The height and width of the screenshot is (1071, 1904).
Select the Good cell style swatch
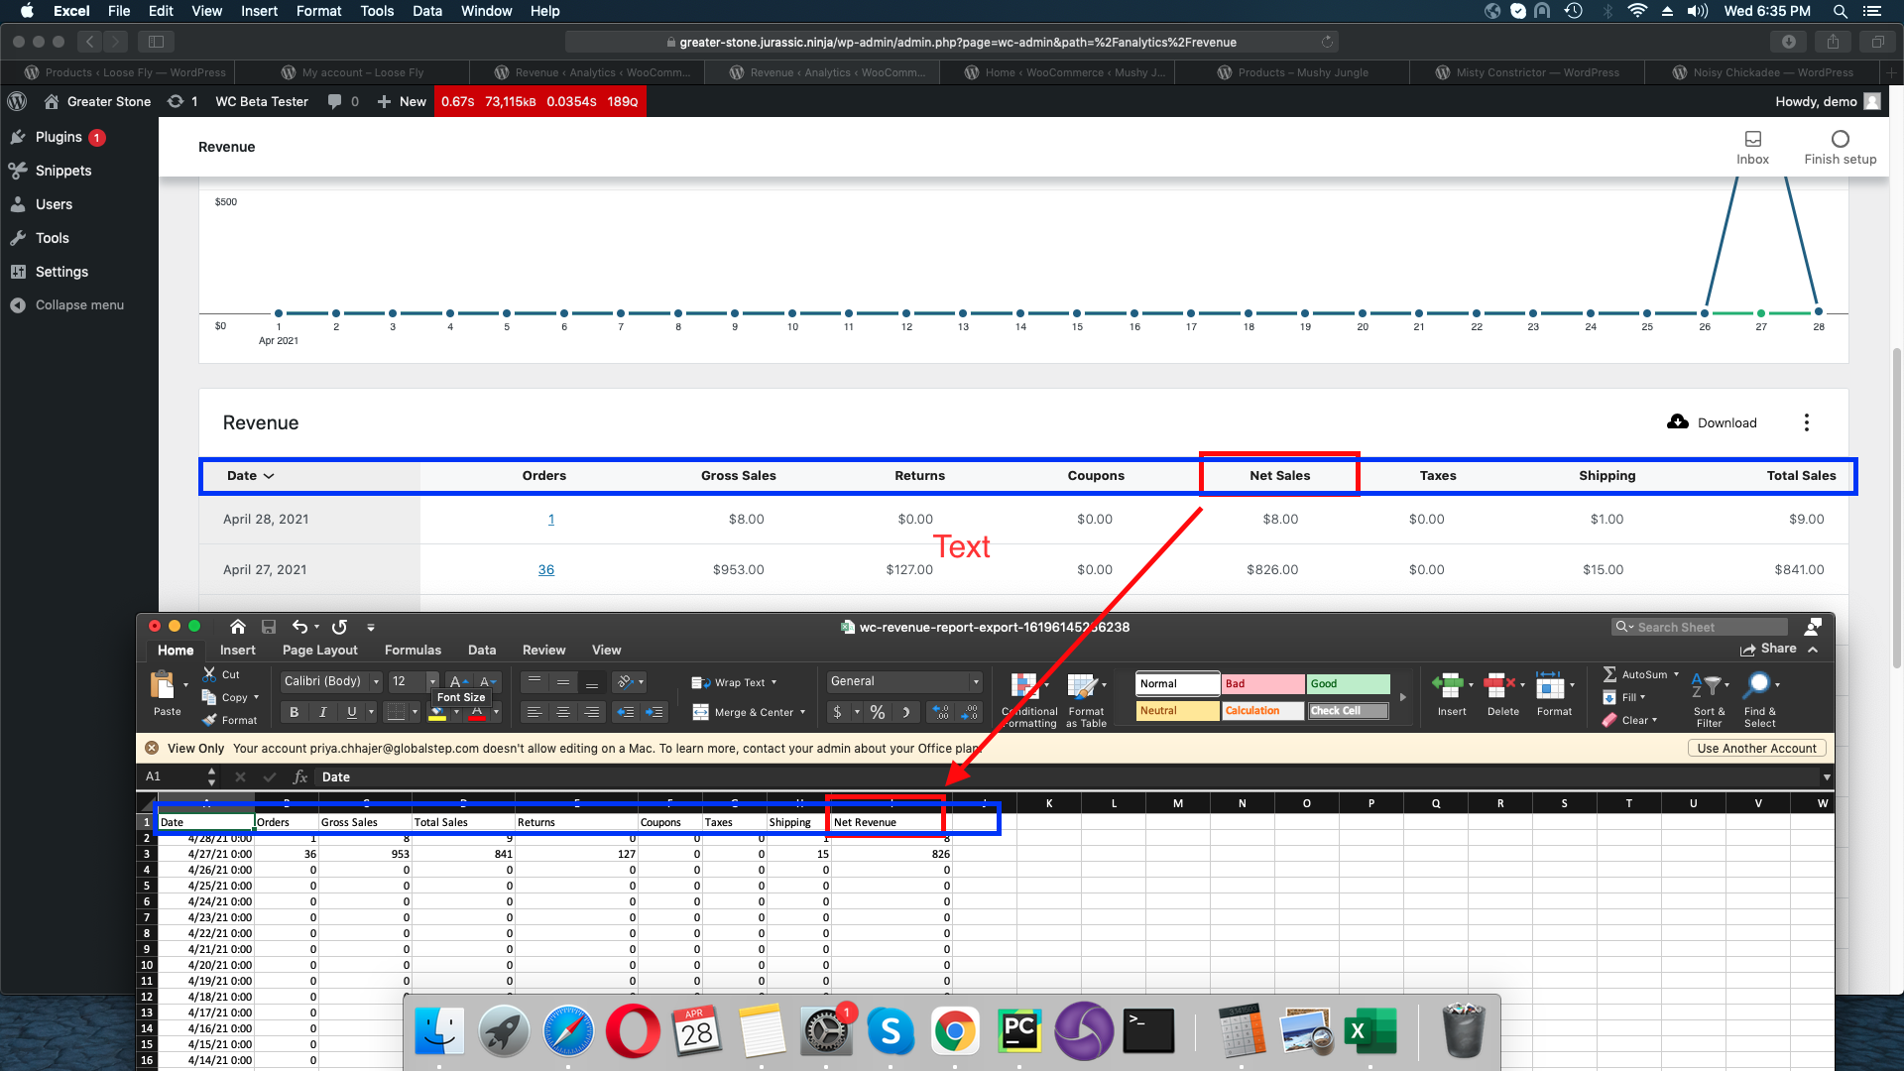click(1347, 684)
